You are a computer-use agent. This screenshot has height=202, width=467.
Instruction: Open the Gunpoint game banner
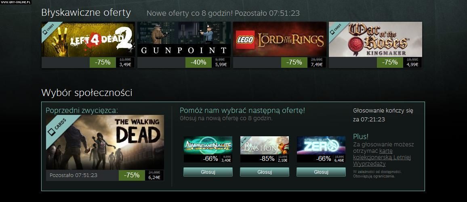(x=184, y=39)
